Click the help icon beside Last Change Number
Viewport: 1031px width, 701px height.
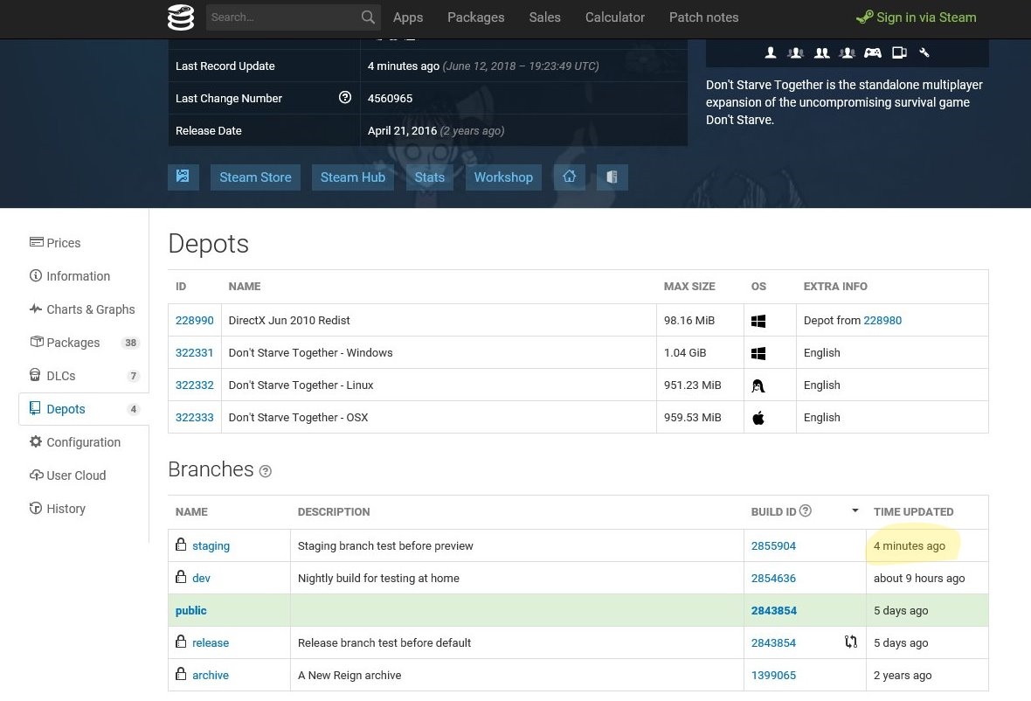[x=345, y=98]
